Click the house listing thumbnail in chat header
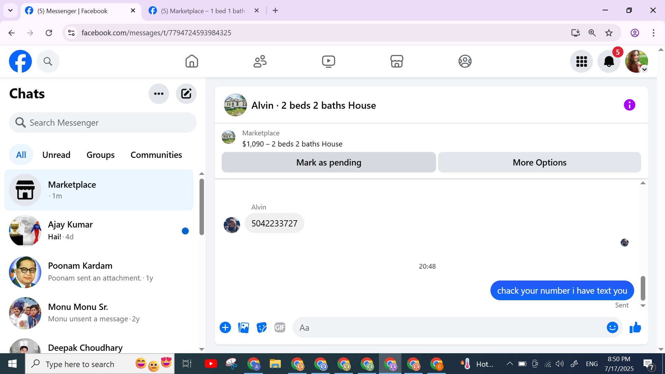 pos(236,105)
